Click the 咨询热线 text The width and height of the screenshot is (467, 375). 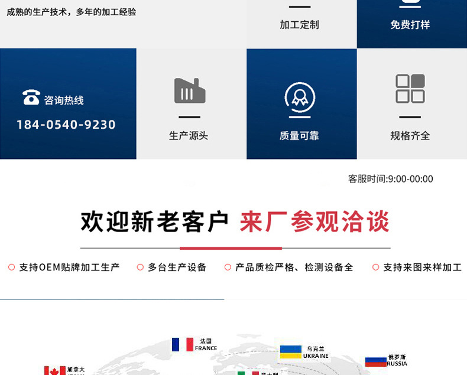[x=64, y=100]
